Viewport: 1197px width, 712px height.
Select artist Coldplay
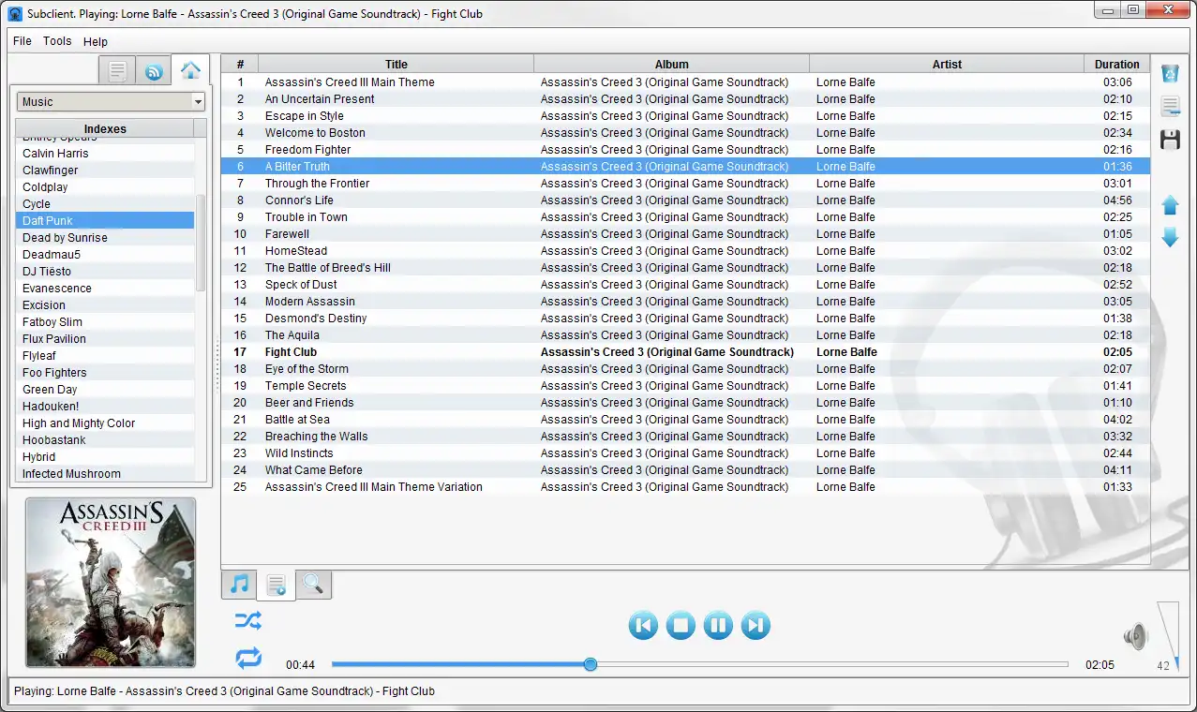pyautogui.click(x=105, y=187)
